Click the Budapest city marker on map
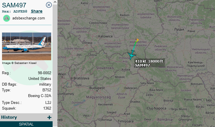Image resolution: width=215 pixels, height=127 pixels. (97, 91)
